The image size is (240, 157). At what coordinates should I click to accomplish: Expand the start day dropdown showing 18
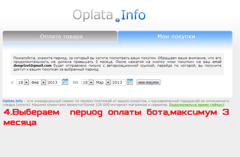point(23,82)
